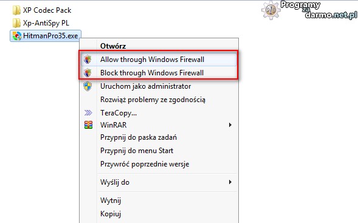Screen dimensions: 358x223
Task: Select Rozwiąż problemy ze zgodnością
Action: pyautogui.click(x=153, y=100)
